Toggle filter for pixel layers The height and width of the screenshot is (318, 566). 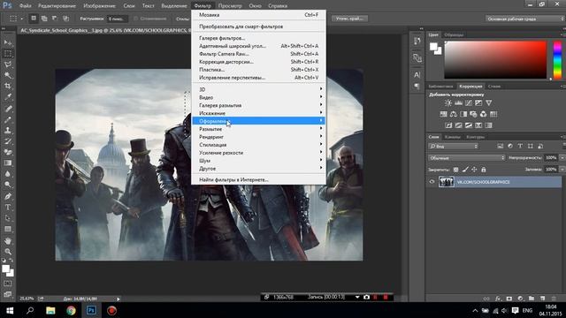coord(500,146)
